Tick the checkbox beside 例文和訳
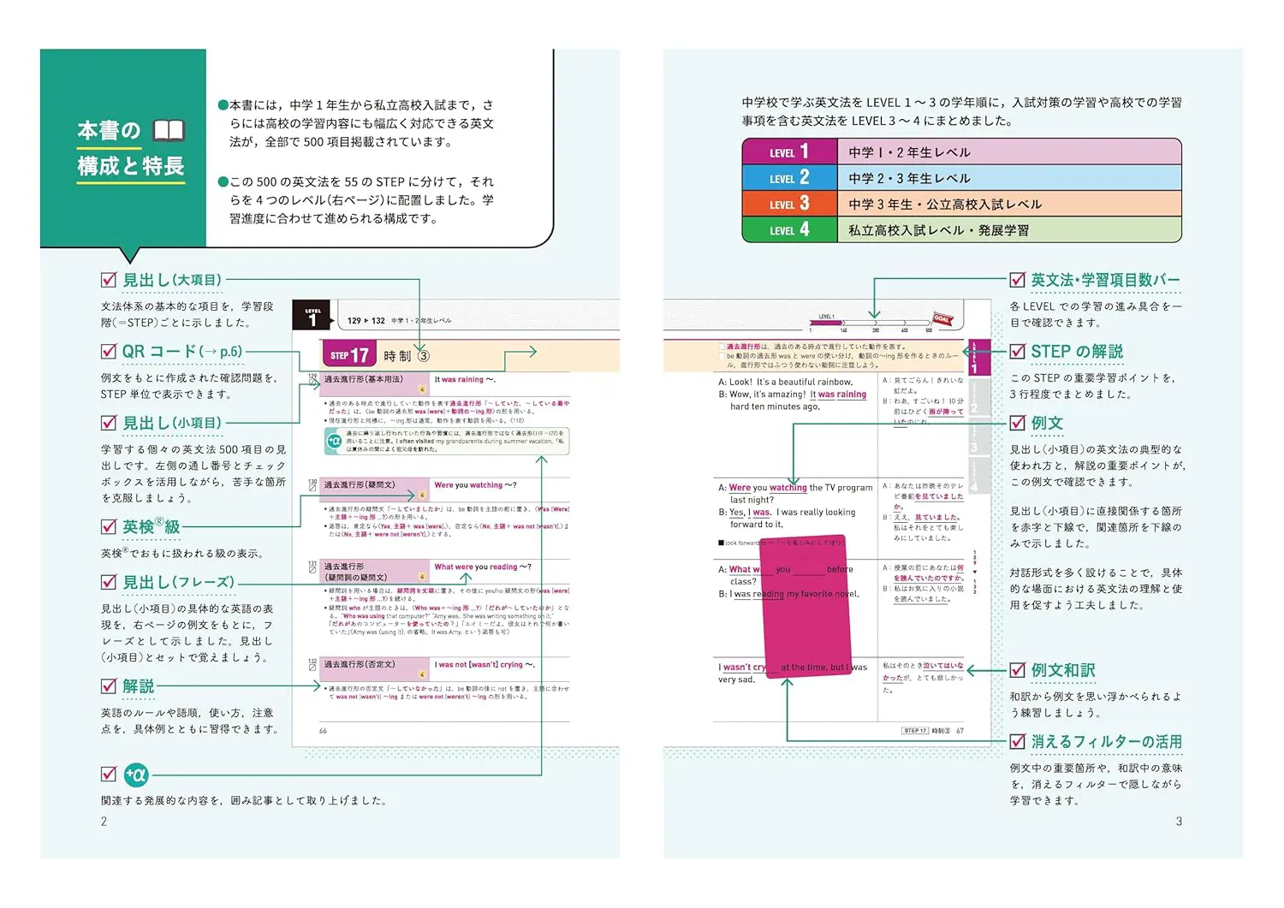The height and width of the screenshot is (908, 1284). (x=1017, y=670)
